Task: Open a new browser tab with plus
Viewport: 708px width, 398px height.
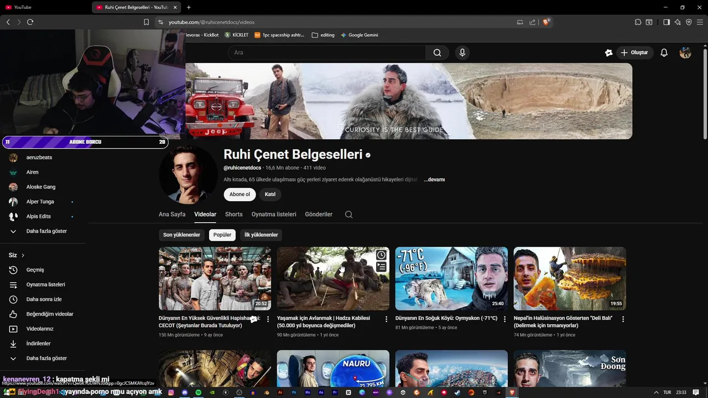Action: point(189,7)
